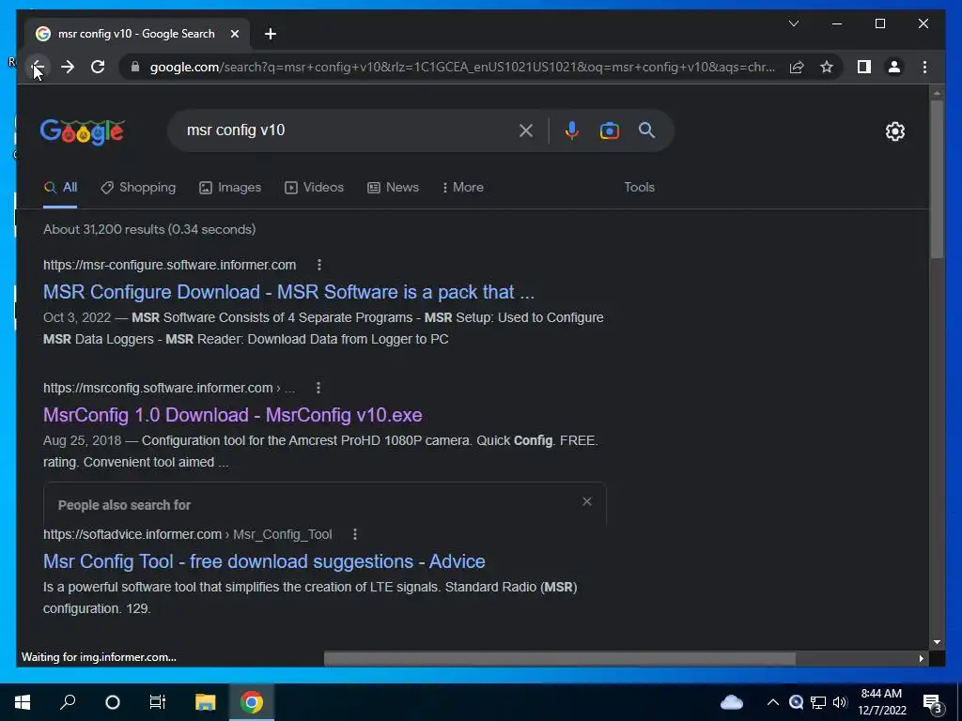The height and width of the screenshot is (721, 962).
Task: Open MSR Configure Download result link
Action: (288, 292)
